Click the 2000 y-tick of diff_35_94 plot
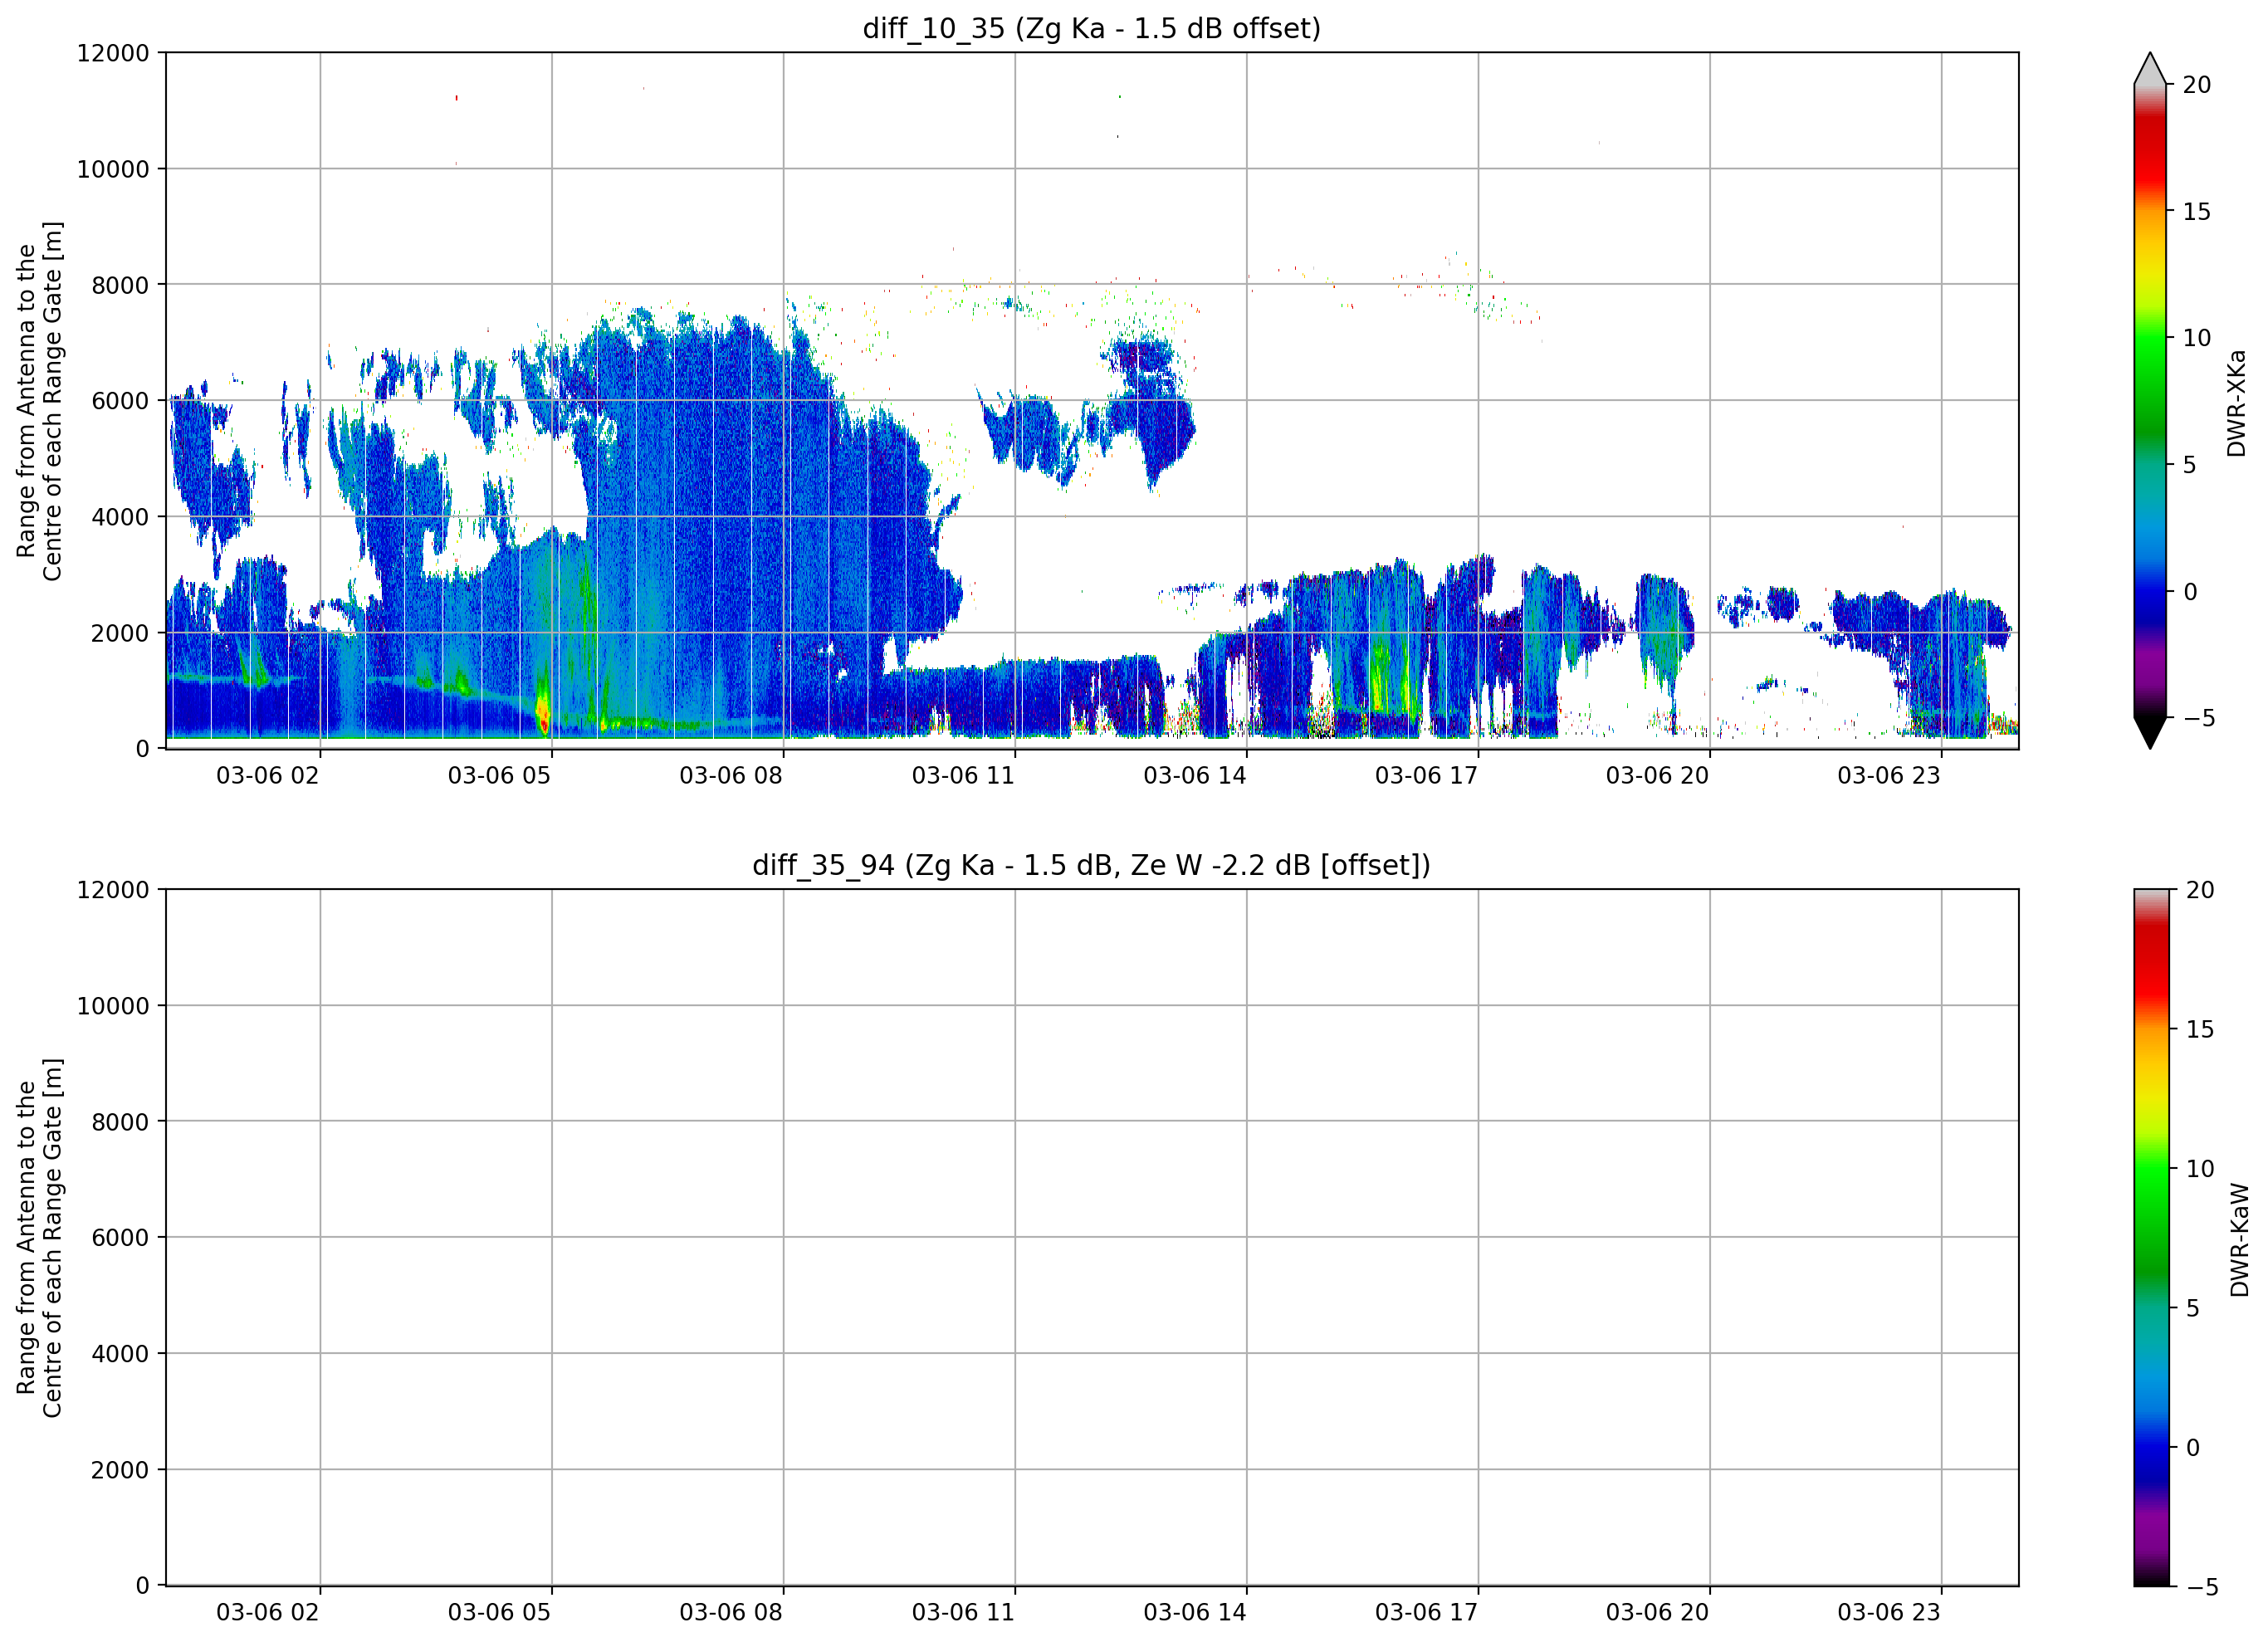This screenshot has width=2268, height=1642. [120, 1470]
